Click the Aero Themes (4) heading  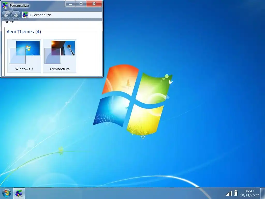pos(24,32)
